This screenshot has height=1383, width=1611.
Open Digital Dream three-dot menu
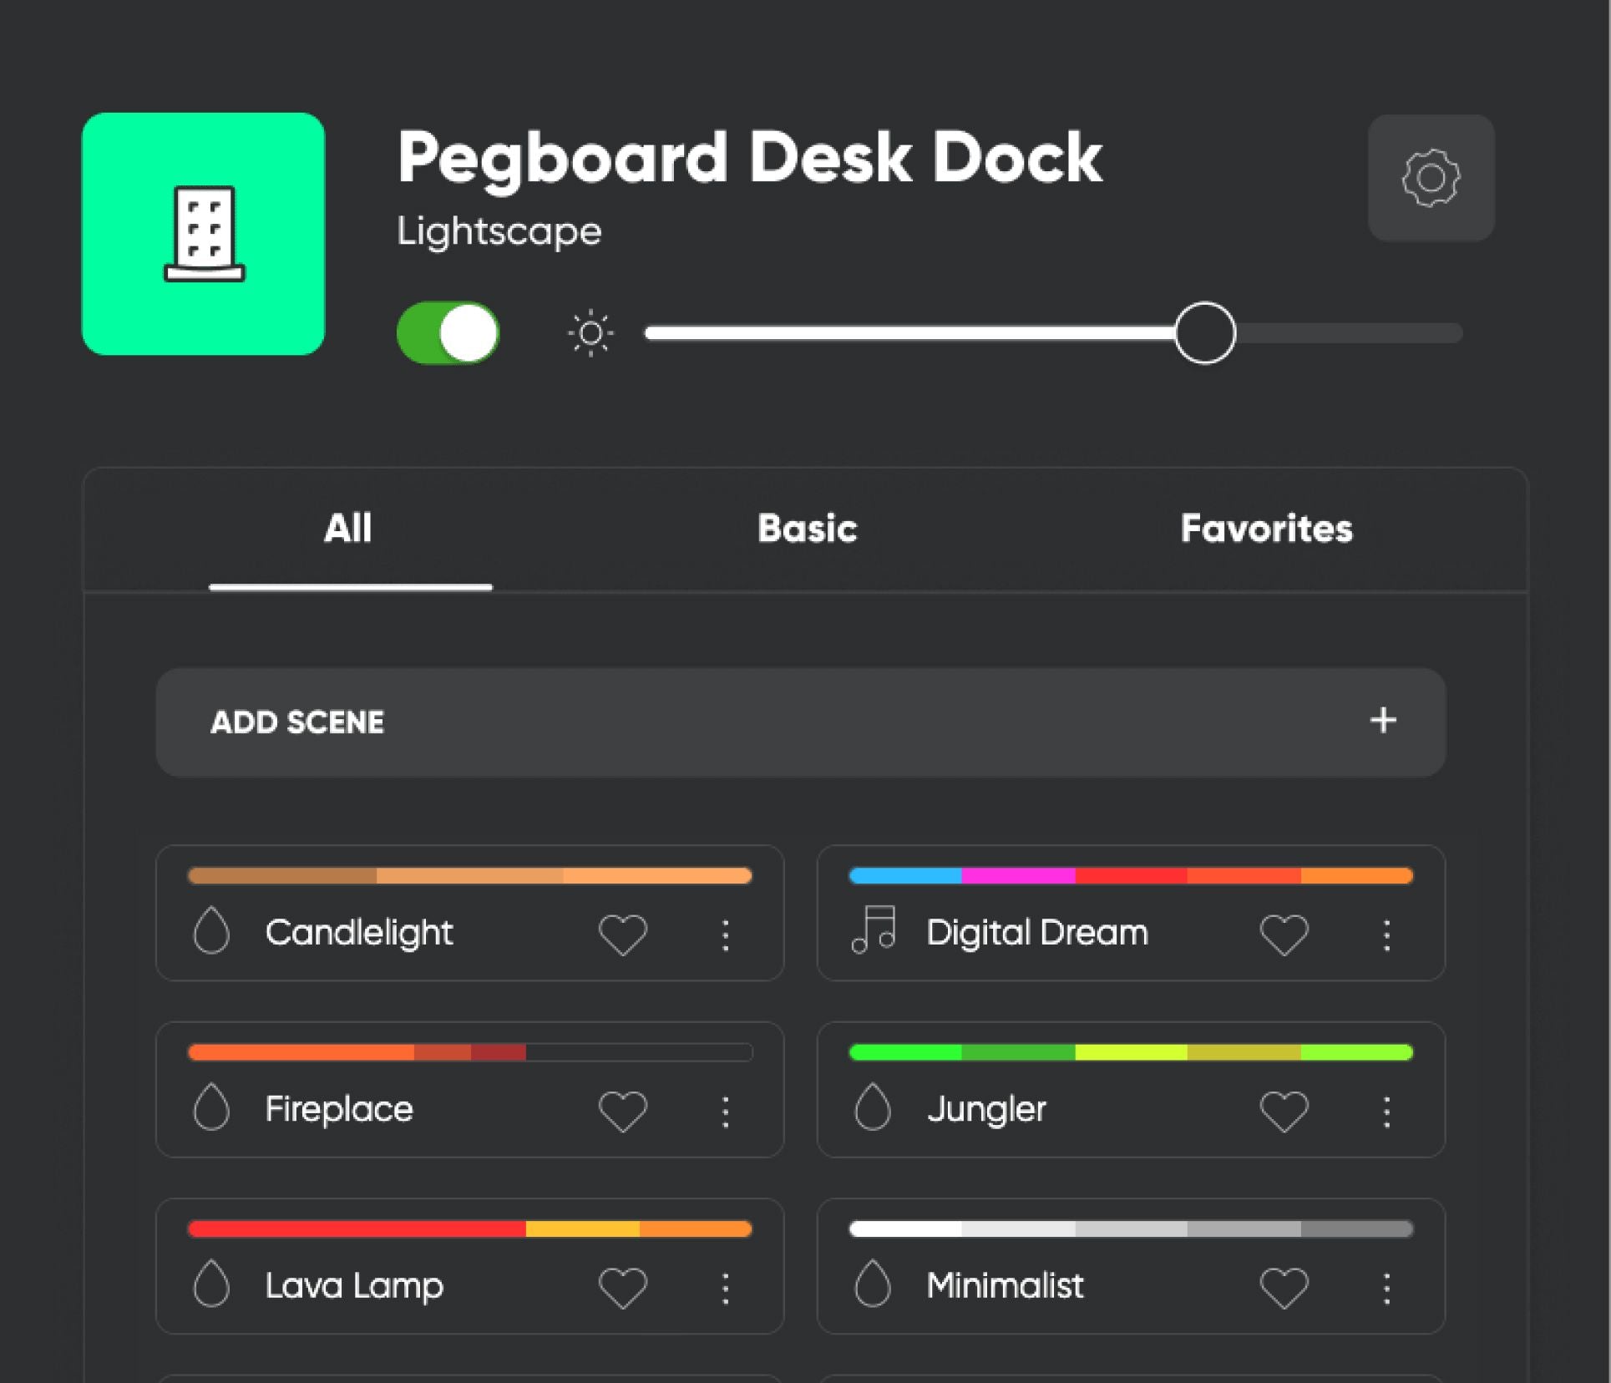1387,935
